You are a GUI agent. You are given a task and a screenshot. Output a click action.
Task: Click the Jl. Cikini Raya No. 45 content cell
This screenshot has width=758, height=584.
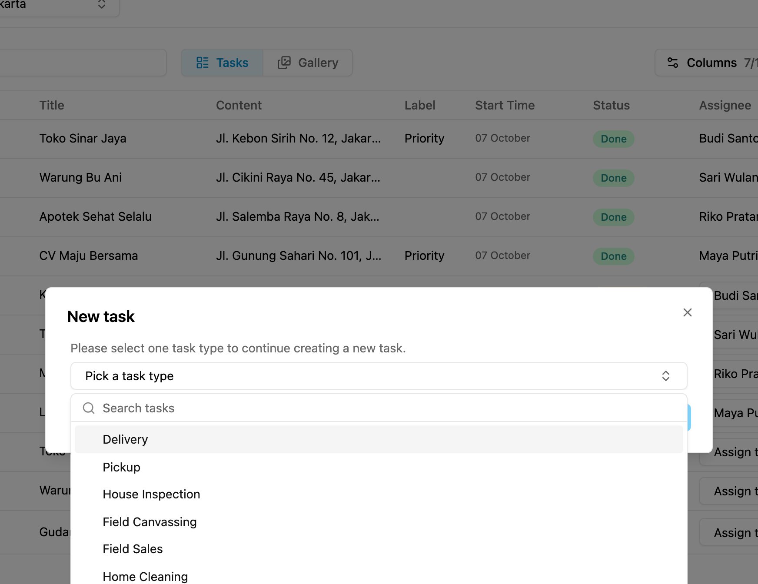(298, 177)
